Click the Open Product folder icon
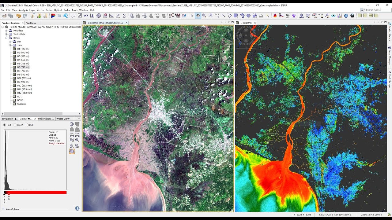The width and height of the screenshot is (392, 220). [x=4, y=16]
